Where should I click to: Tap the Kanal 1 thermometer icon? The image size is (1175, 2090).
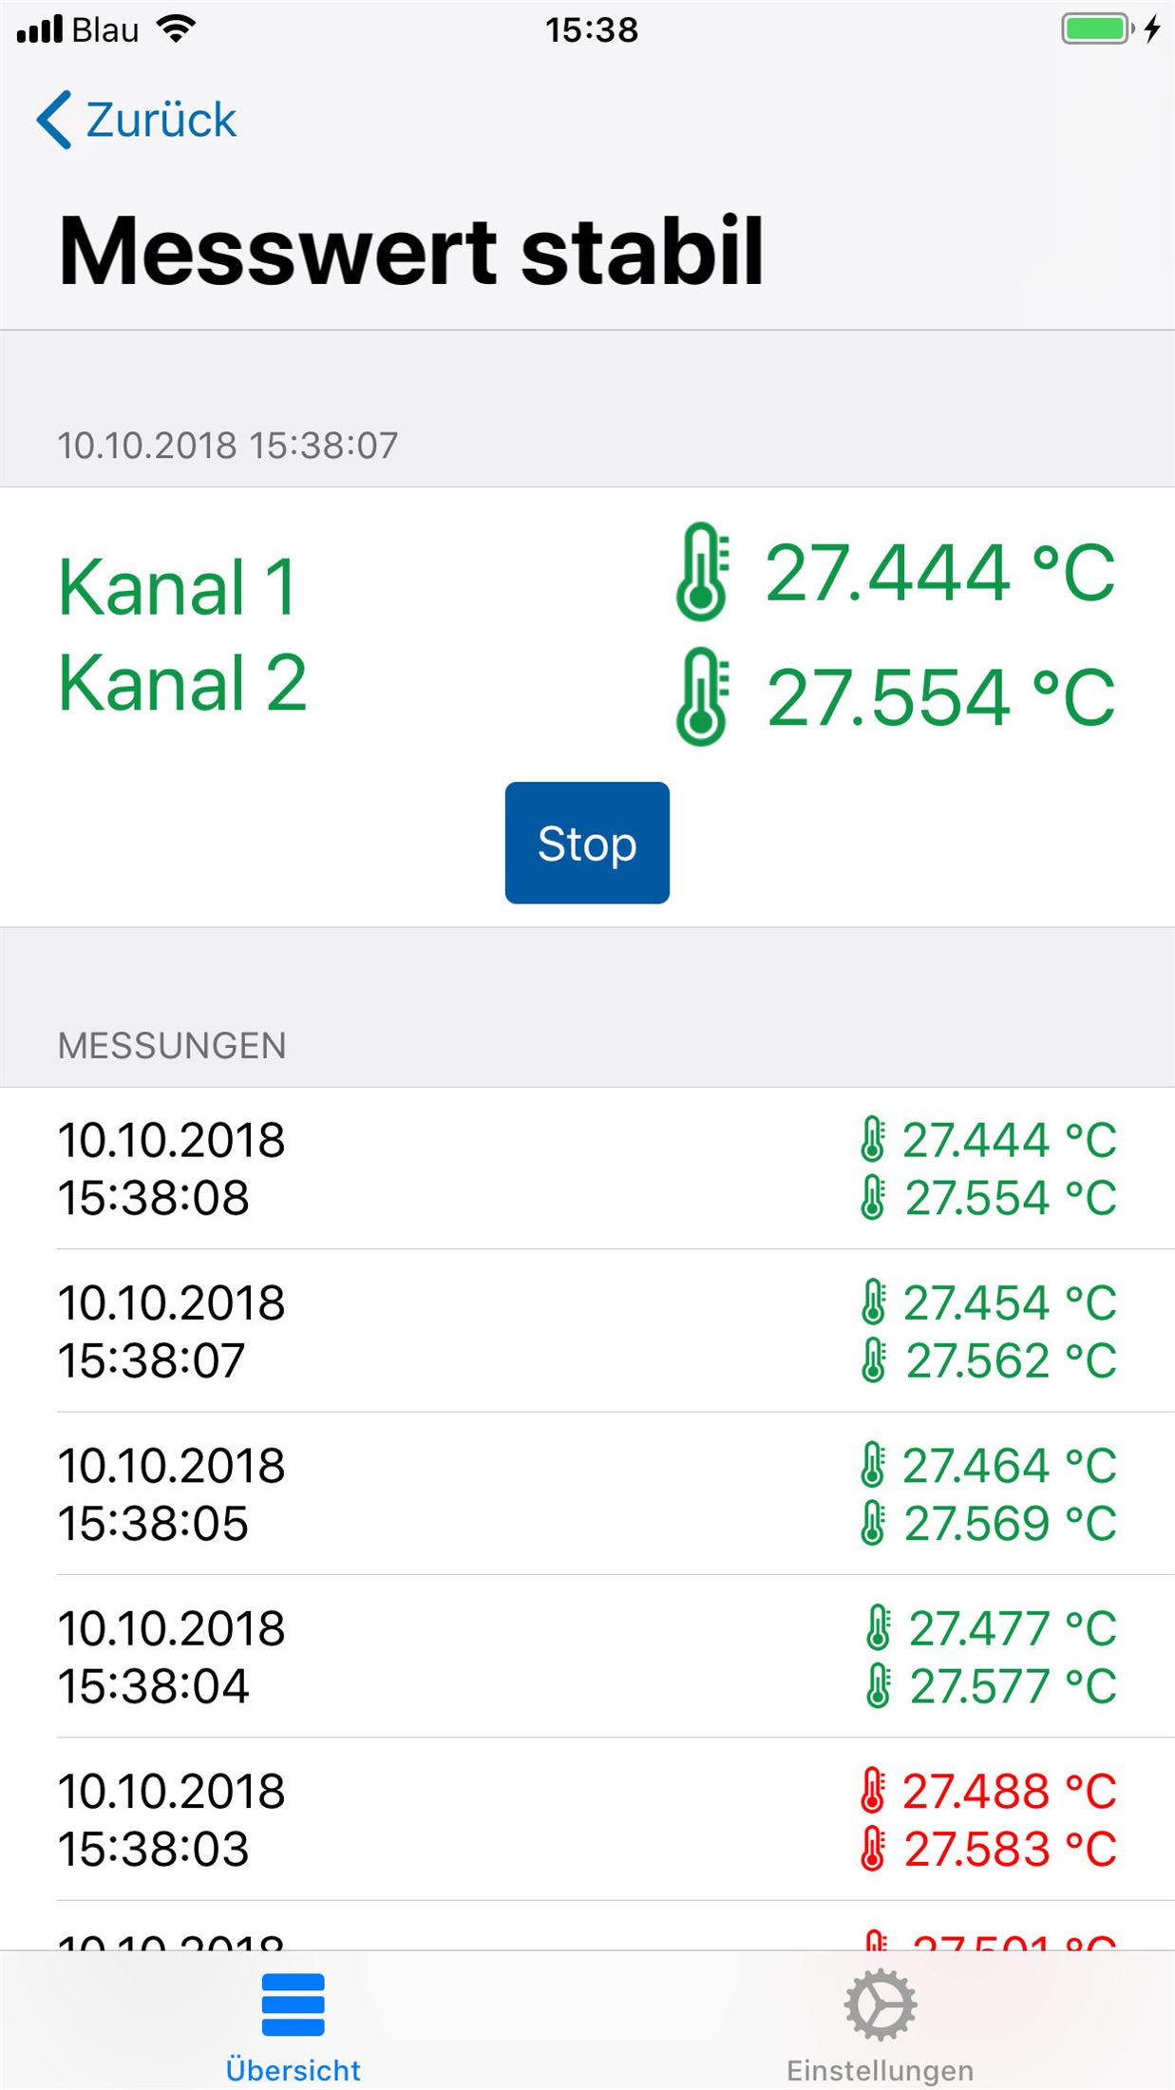coord(702,572)
